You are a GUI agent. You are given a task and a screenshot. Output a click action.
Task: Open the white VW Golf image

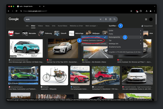tap(137, 75)
